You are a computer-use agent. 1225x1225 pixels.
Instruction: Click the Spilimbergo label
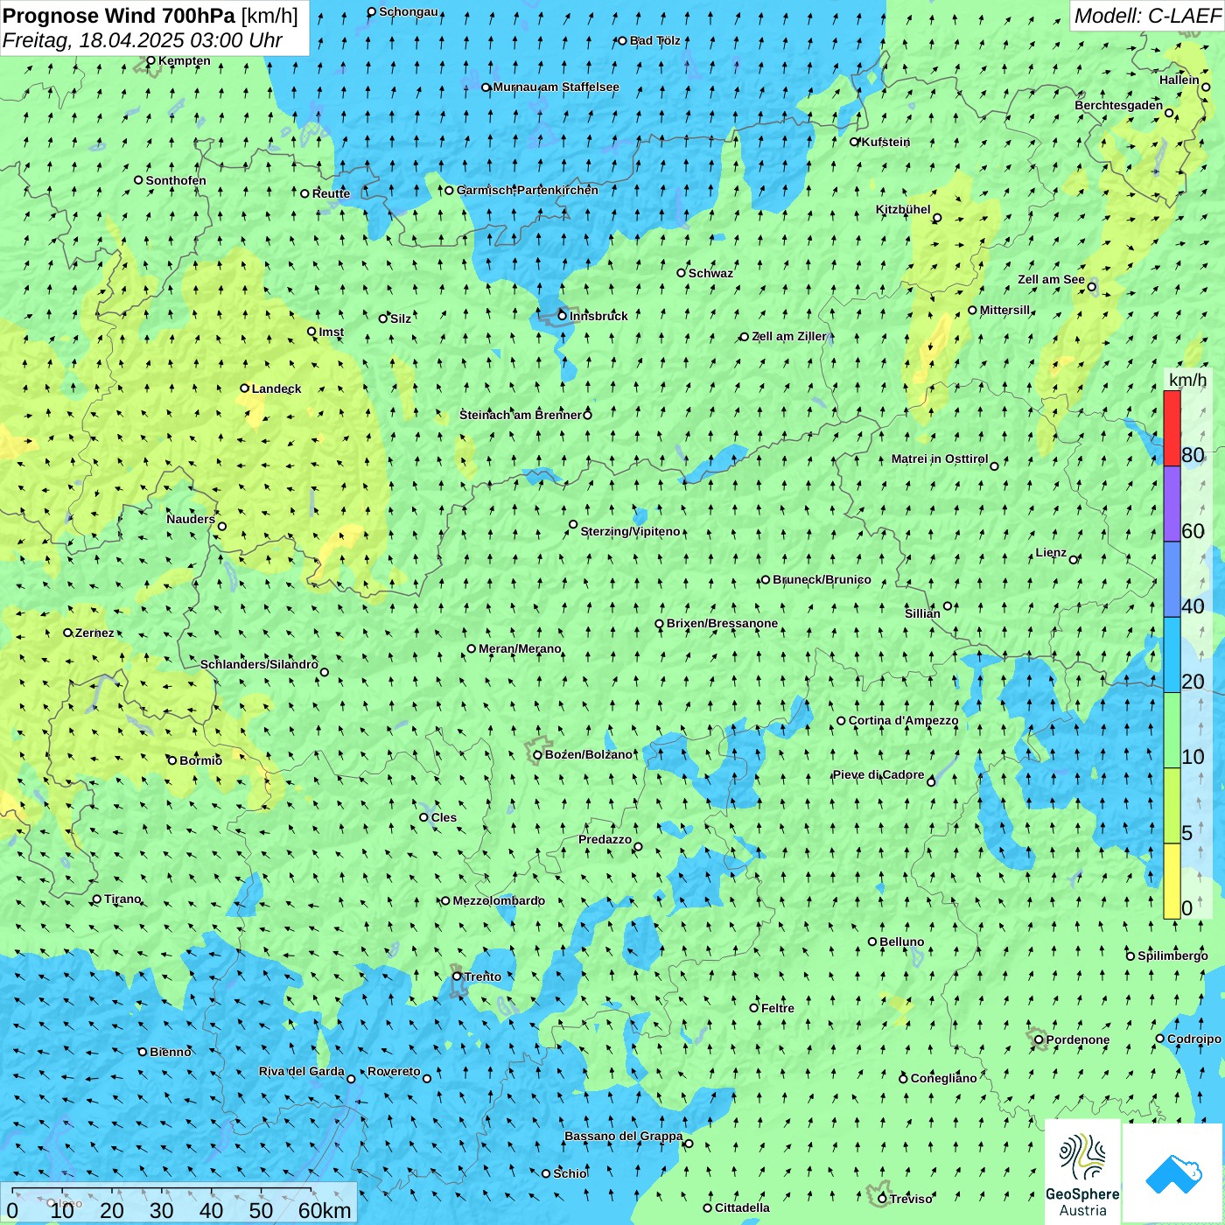coord(1172,955)
